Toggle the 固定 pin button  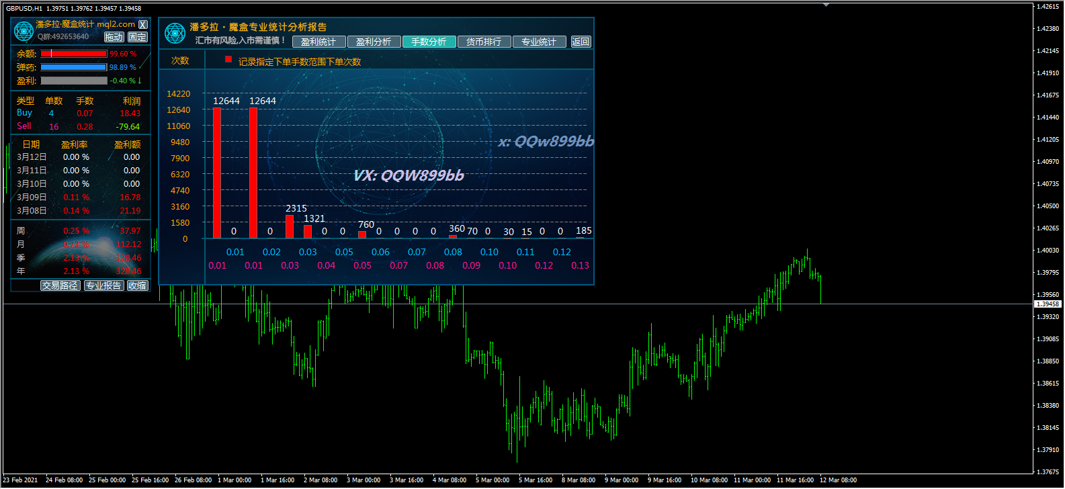point(138,37)
